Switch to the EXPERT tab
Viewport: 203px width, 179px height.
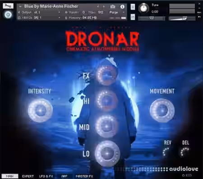[28, 176]
